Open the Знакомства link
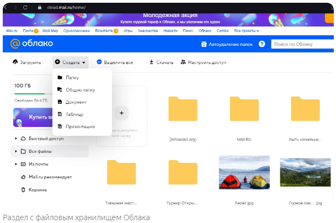 (x=148, y=31)
